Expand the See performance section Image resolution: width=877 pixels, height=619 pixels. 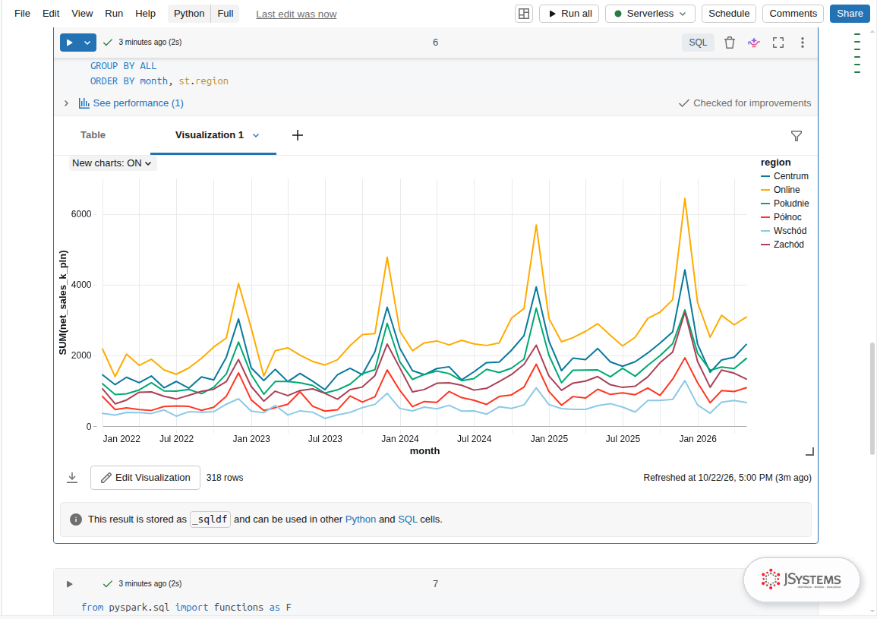(x=66, y=103)
